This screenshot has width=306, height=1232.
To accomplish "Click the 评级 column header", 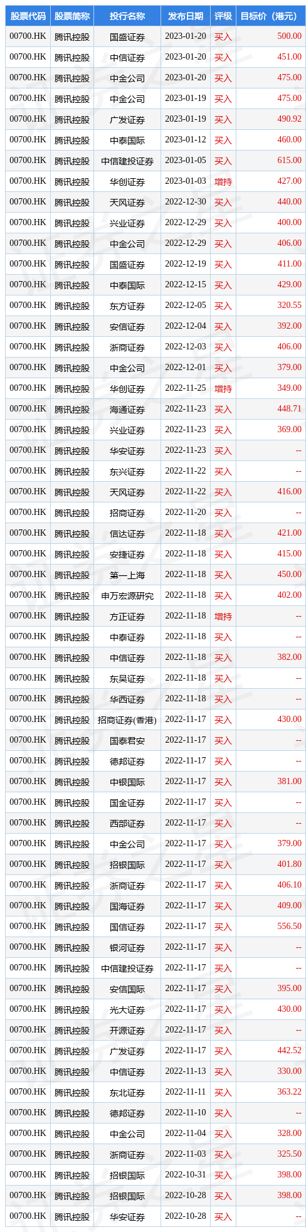I will coord(223,16).
